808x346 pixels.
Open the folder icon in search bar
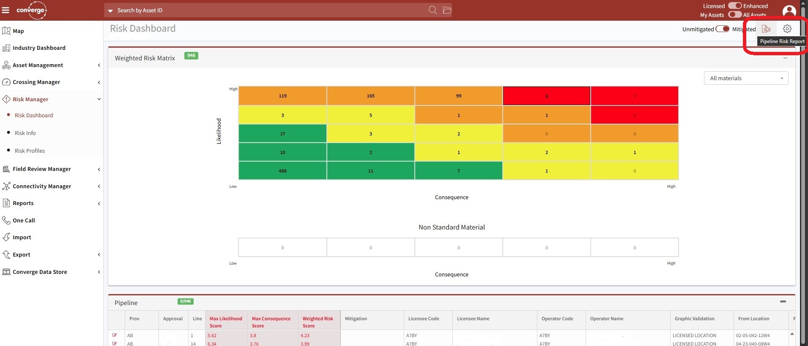447,10
